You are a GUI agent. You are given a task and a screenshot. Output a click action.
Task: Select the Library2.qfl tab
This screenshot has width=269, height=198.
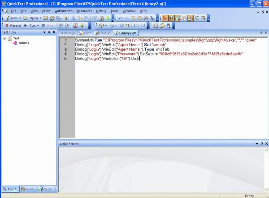point(126,33)
